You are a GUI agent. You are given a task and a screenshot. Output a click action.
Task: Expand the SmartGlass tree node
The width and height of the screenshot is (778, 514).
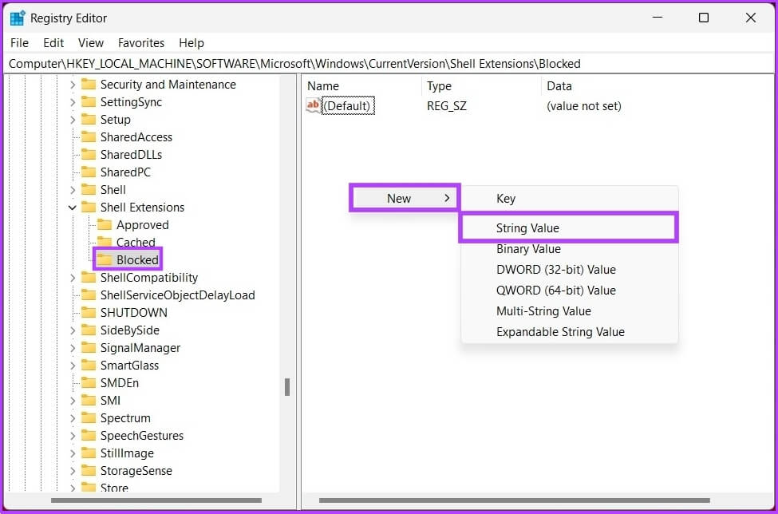tap(73, 366)
